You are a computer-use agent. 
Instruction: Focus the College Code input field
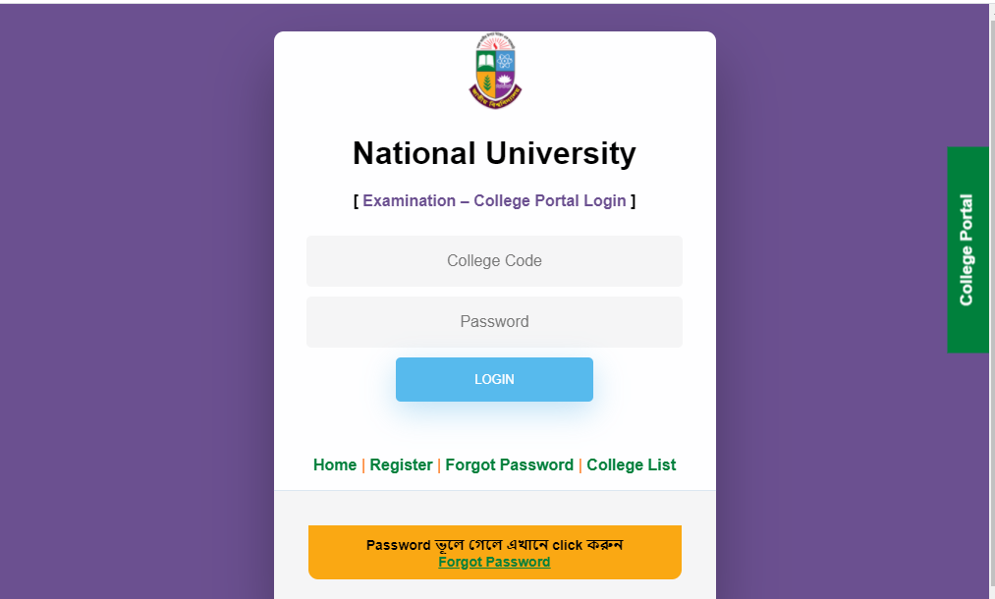click(x=494, y=261)
